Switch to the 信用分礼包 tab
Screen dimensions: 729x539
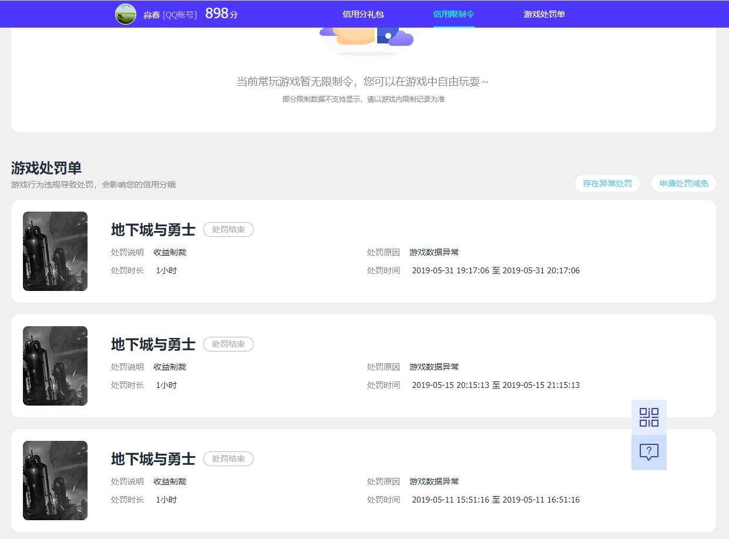[x=363, y=14]
